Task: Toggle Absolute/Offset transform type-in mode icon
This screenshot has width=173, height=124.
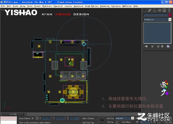Action: [37, 118]
